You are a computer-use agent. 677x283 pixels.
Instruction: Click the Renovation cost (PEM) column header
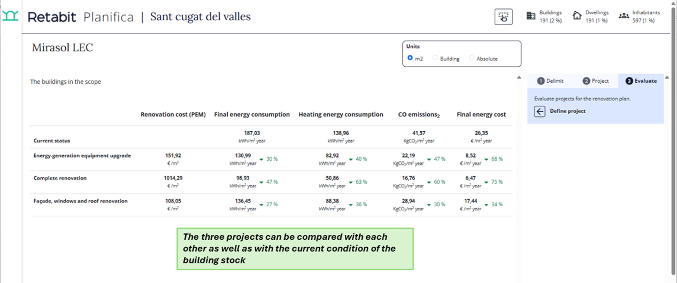173,114
